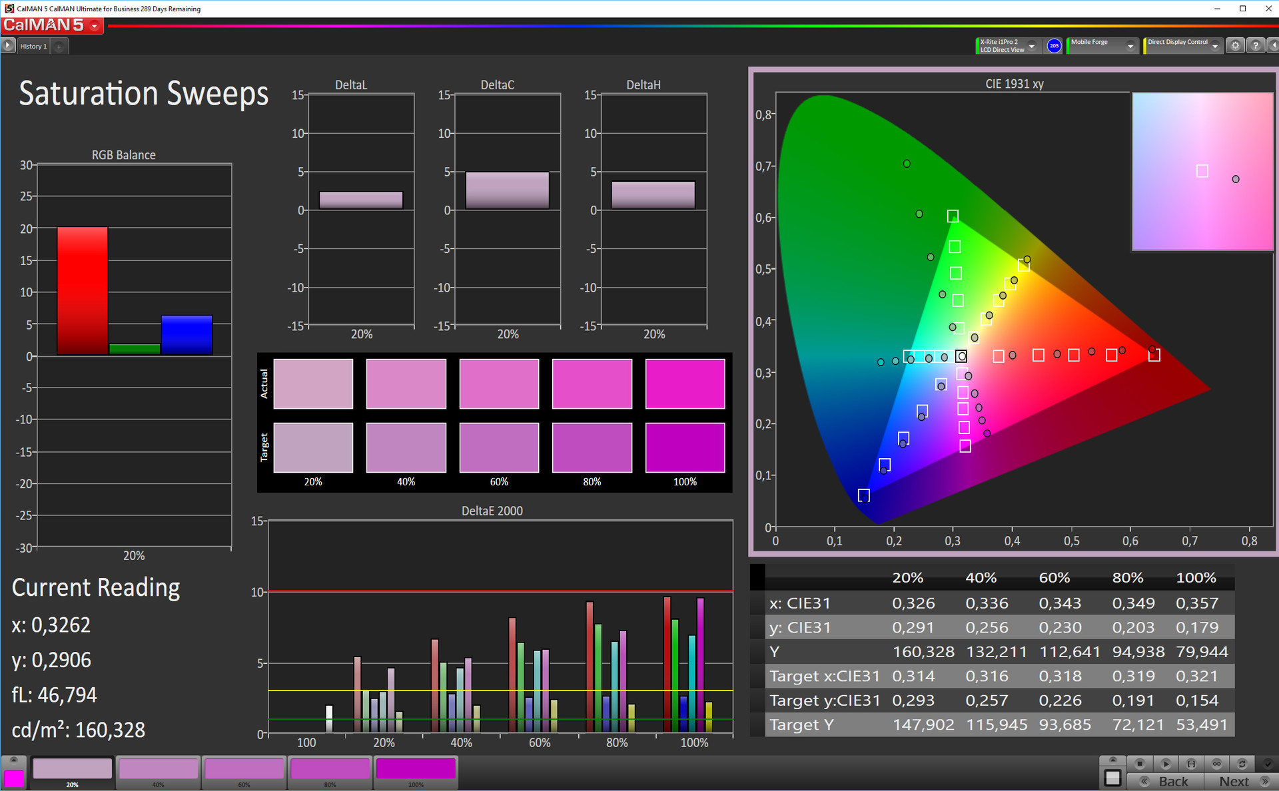Add a new history tab with plus

[x=59, y=46]
